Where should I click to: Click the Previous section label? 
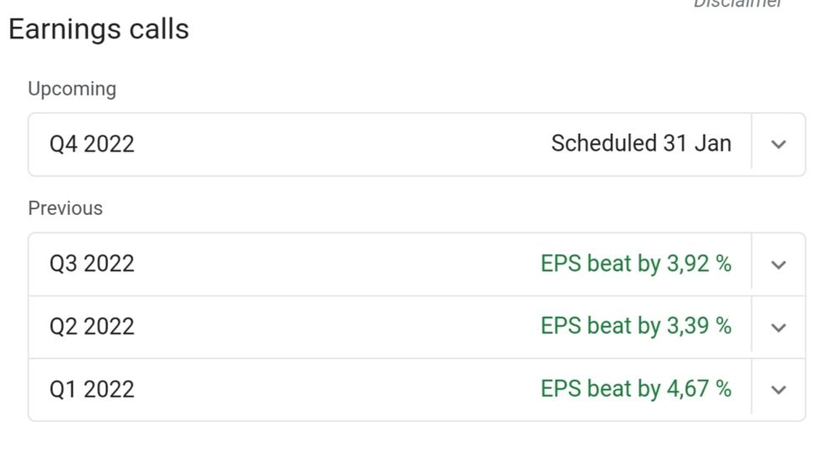65,208
